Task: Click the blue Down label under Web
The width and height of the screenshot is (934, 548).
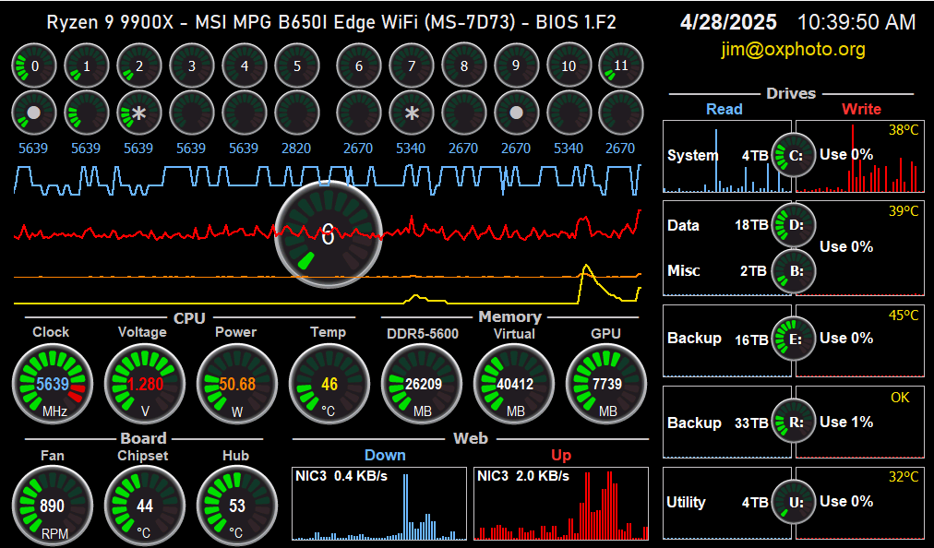Action: pyautogui.click(x=385, y=455)
